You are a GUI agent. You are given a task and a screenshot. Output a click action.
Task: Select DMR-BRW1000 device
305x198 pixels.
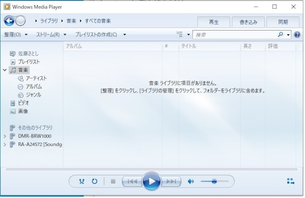point(31,136)
